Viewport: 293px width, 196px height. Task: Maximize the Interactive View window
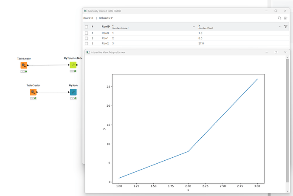[276, 52]
